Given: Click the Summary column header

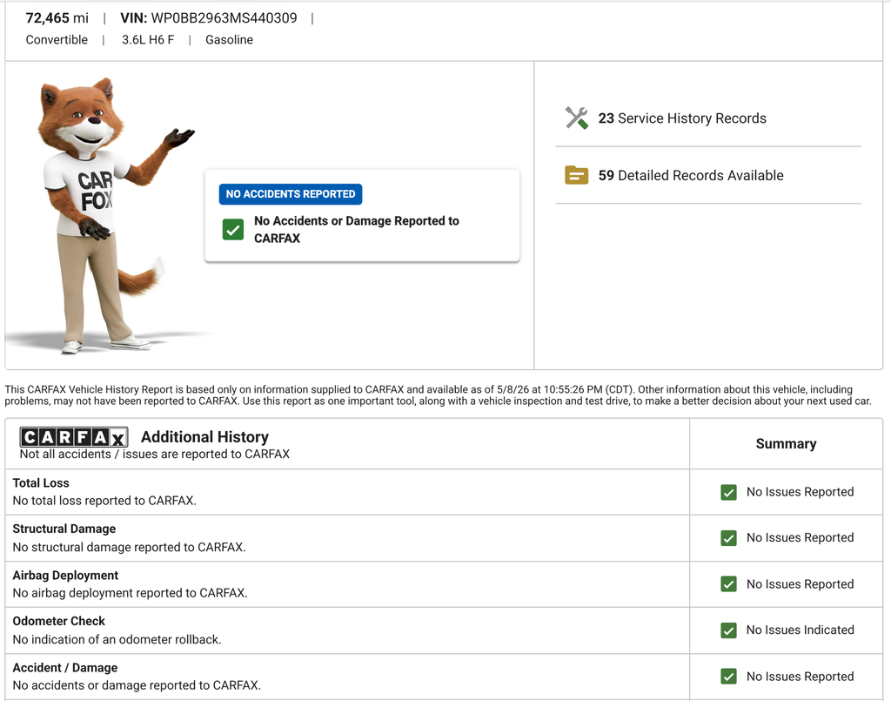Looking at the screenshot, I should [x=786, y=444].
